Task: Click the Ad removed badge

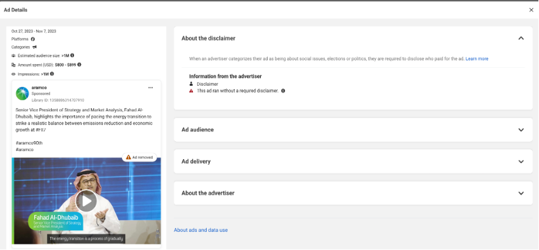Action: [139, 157]
